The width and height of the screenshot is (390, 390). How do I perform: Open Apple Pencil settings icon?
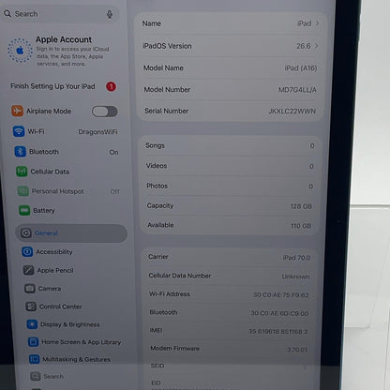(28, 270)
